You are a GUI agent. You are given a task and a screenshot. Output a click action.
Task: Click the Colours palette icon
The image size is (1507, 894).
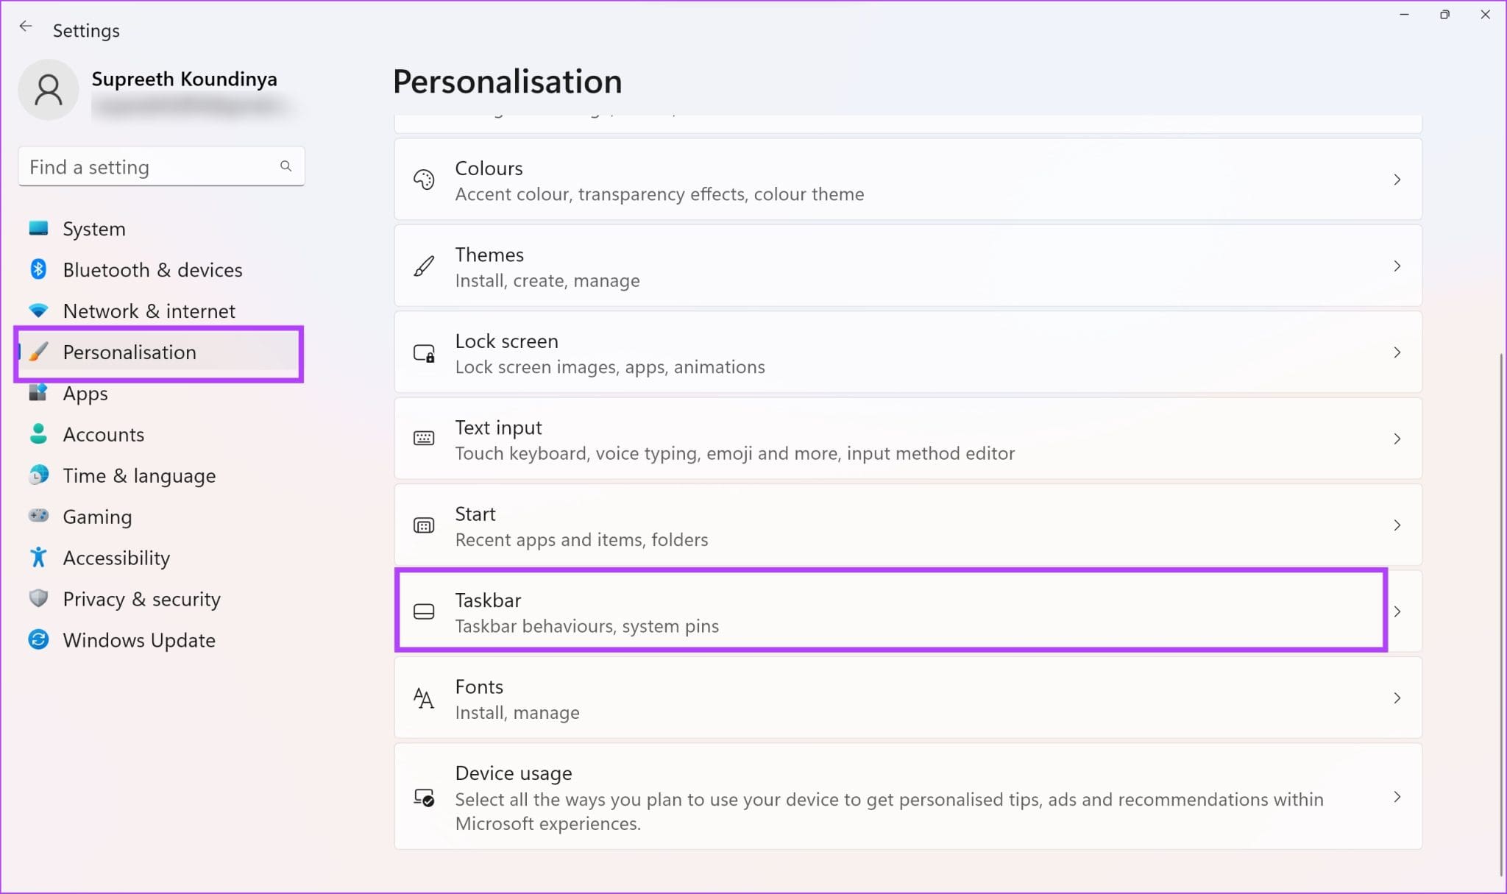[425, 180]
